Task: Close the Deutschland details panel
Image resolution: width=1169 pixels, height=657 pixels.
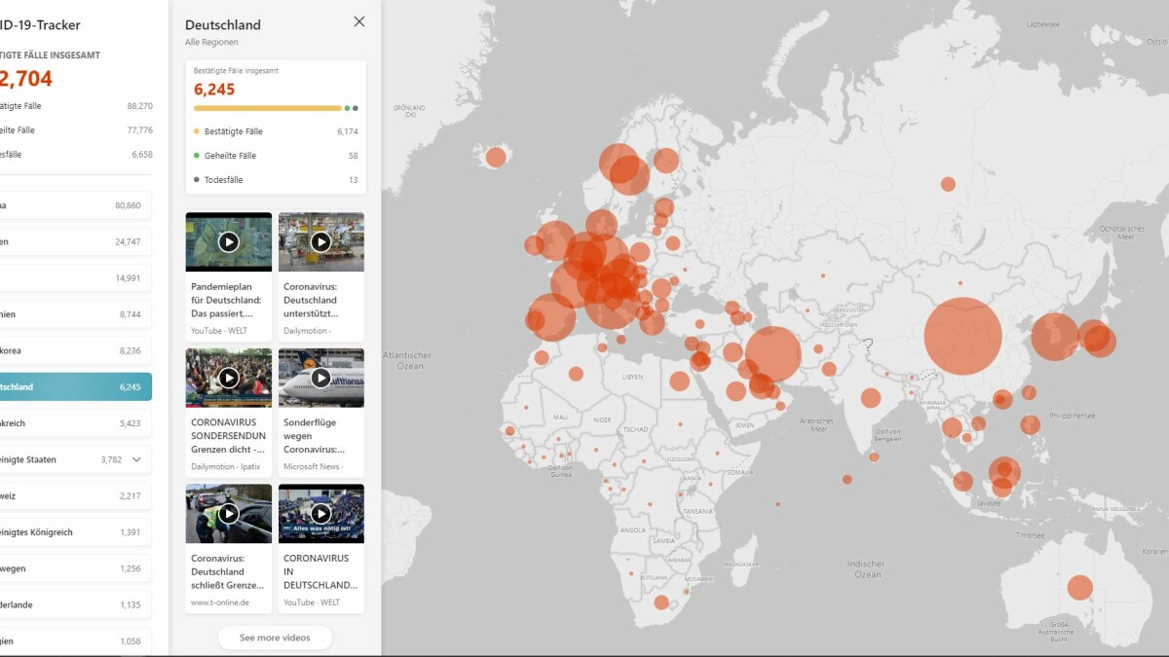Action: [x=359, y=21]
